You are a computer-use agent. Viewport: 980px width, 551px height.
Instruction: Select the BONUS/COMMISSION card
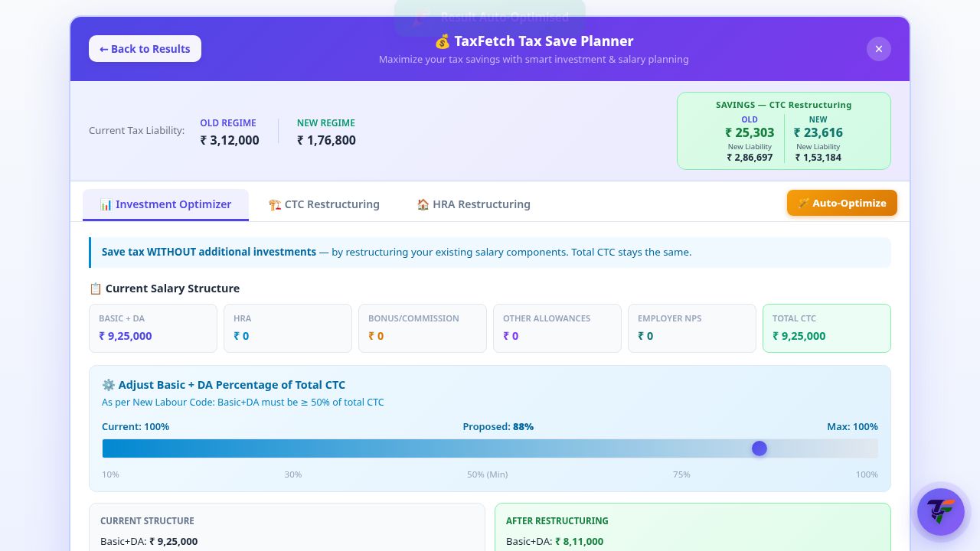(423, 328)
